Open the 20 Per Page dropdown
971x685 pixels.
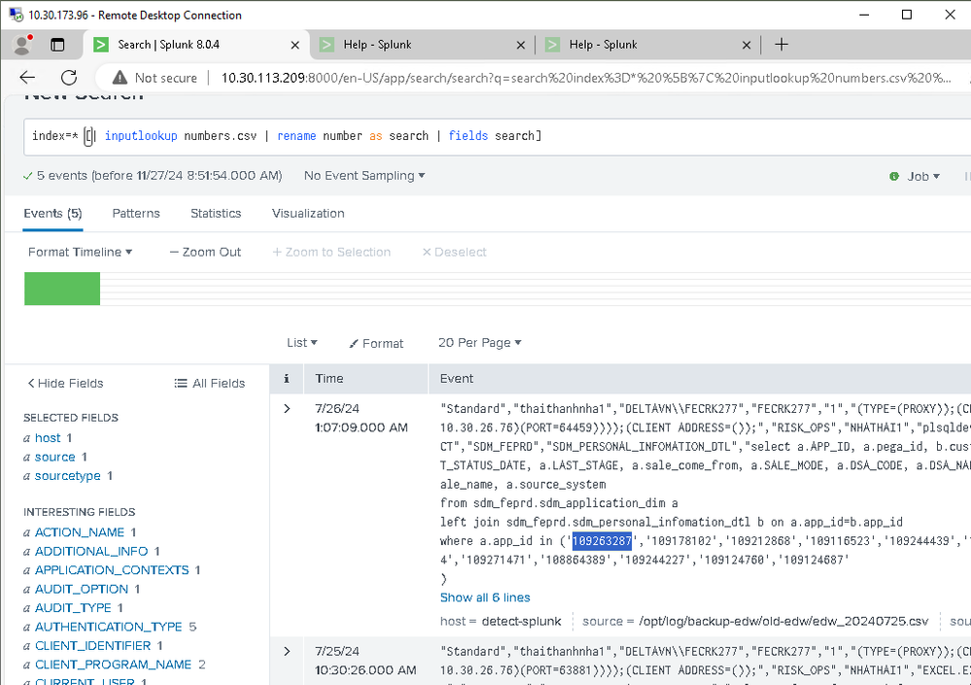click(479, 343)
